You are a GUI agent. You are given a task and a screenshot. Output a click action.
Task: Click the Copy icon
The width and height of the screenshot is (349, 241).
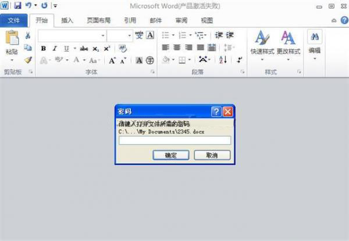pos(28,47)
